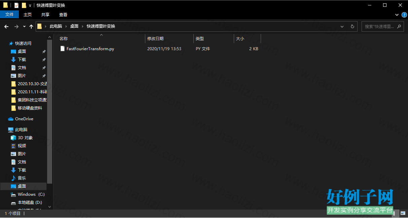Screen dimensions: 408x218
Task: Open the 文档 icon under 此电脑
Action: tap(13, 162)
